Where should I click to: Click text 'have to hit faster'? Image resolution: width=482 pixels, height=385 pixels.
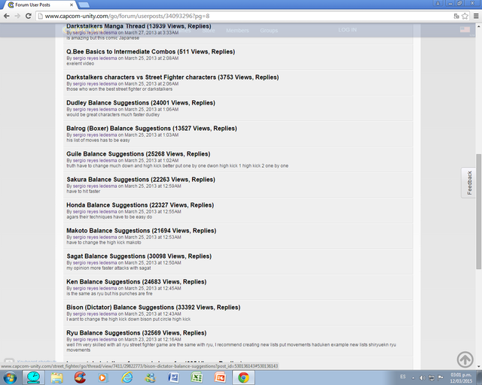click(84, 191)
